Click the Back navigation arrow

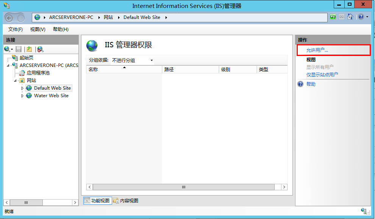coord(9,18)
